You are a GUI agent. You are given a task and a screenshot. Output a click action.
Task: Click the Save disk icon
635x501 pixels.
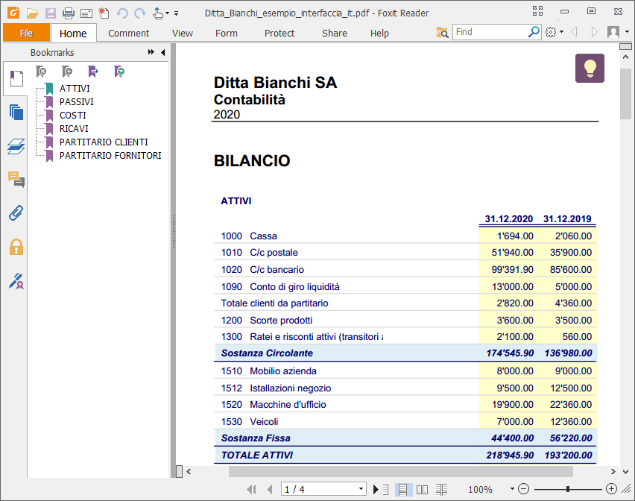tap(51, 13)
